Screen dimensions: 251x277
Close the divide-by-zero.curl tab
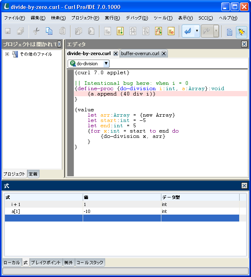(x=116, y=53)
